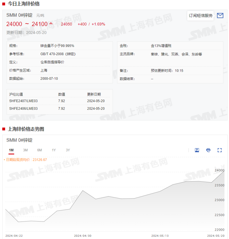Click the SHFE2406/LME03 row label
Image resolution: width=229 pixels, height=239 pixels.
point(23,109)
